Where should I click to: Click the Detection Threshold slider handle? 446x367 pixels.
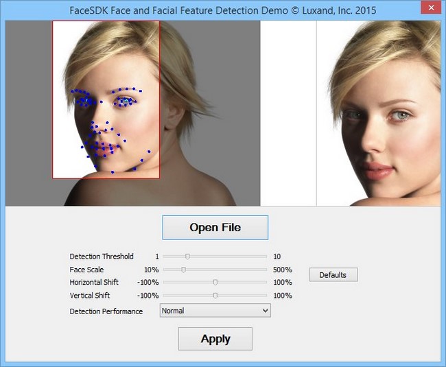coord(187,257)
